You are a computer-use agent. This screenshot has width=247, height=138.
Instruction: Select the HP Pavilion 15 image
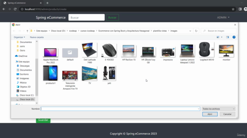coord(129,53)
